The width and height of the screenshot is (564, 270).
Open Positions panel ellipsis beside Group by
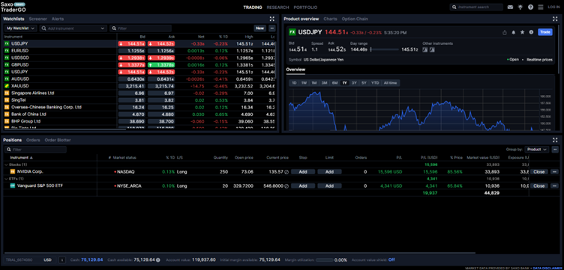point(555,150)
